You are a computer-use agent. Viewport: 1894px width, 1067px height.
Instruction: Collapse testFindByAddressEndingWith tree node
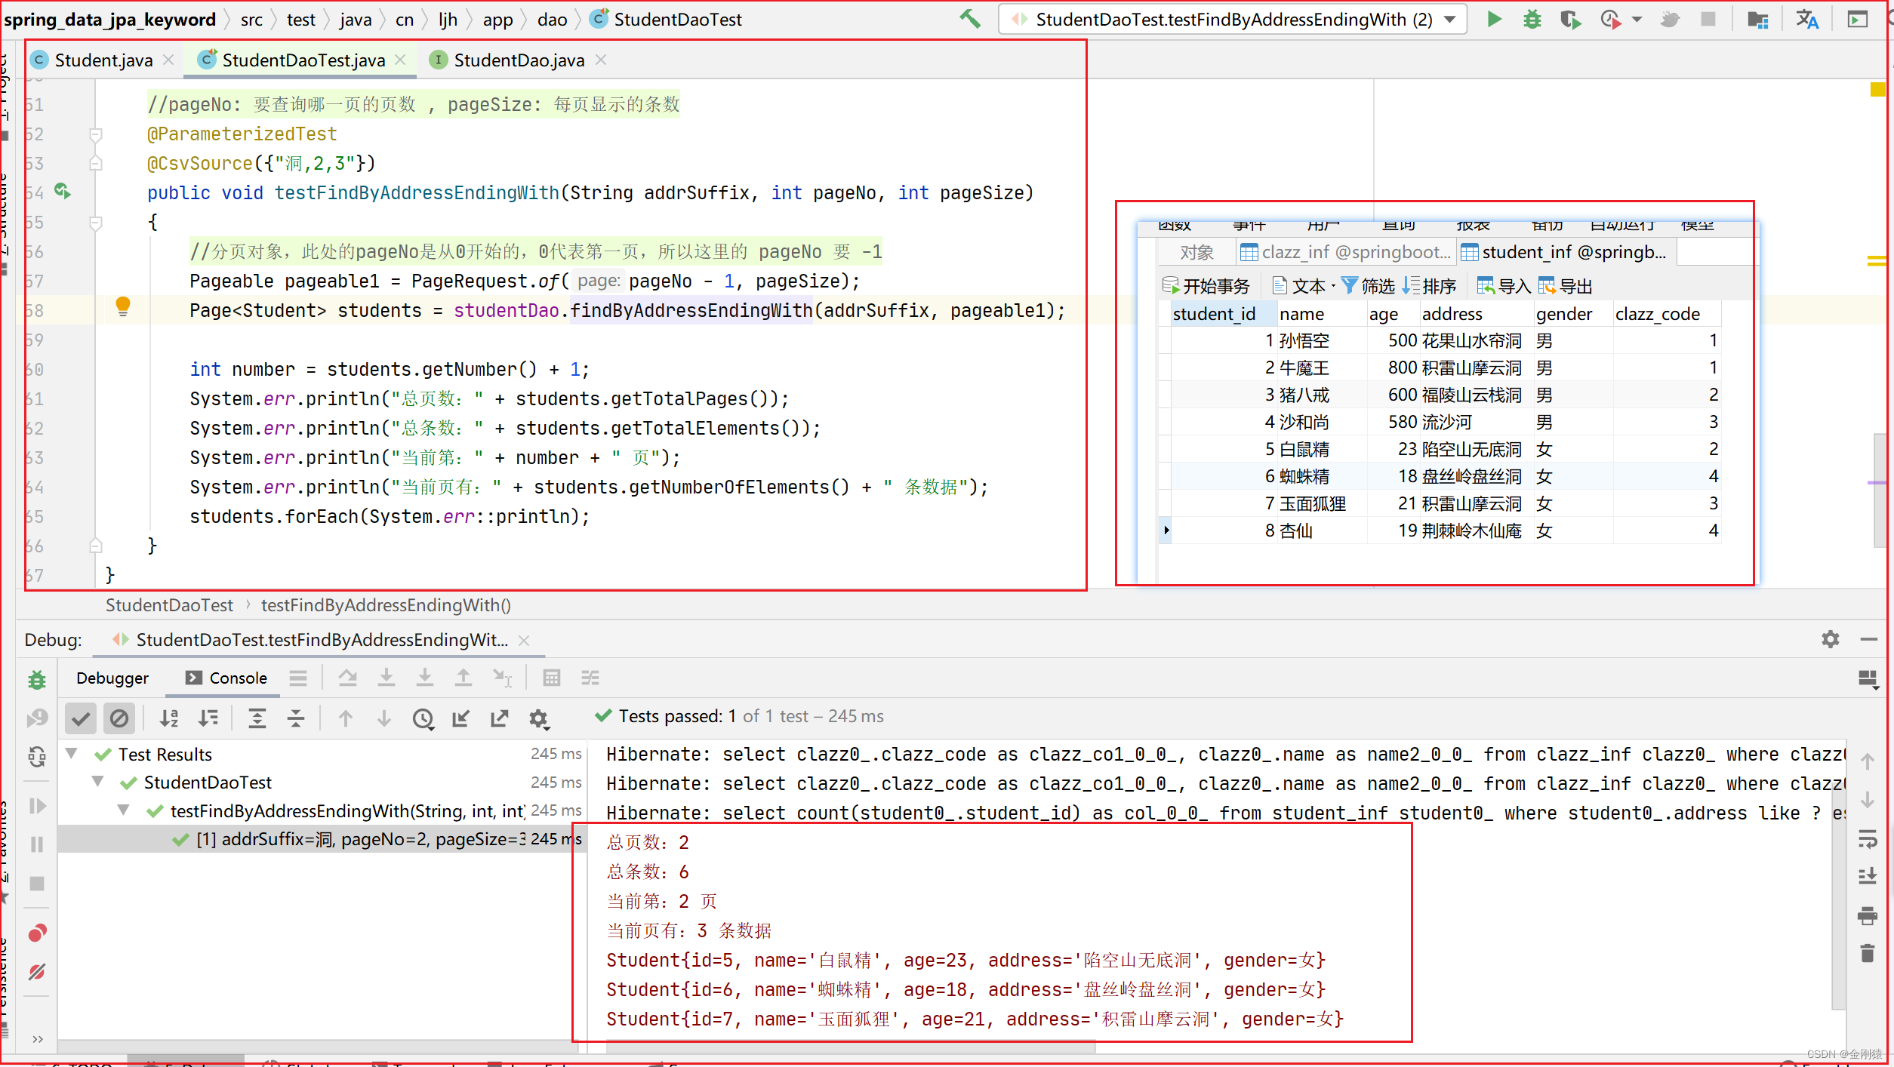123,810
